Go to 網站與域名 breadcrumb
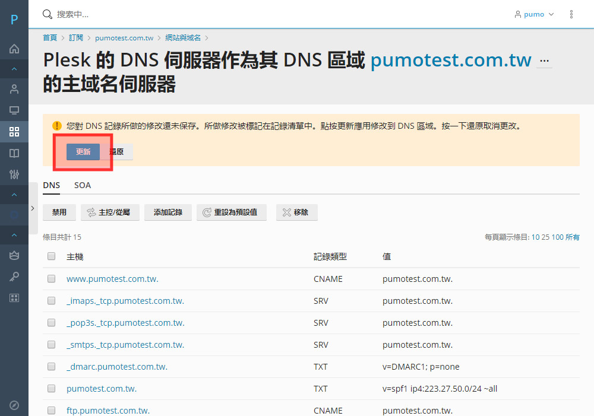594x416 pixels. [183, 38]
